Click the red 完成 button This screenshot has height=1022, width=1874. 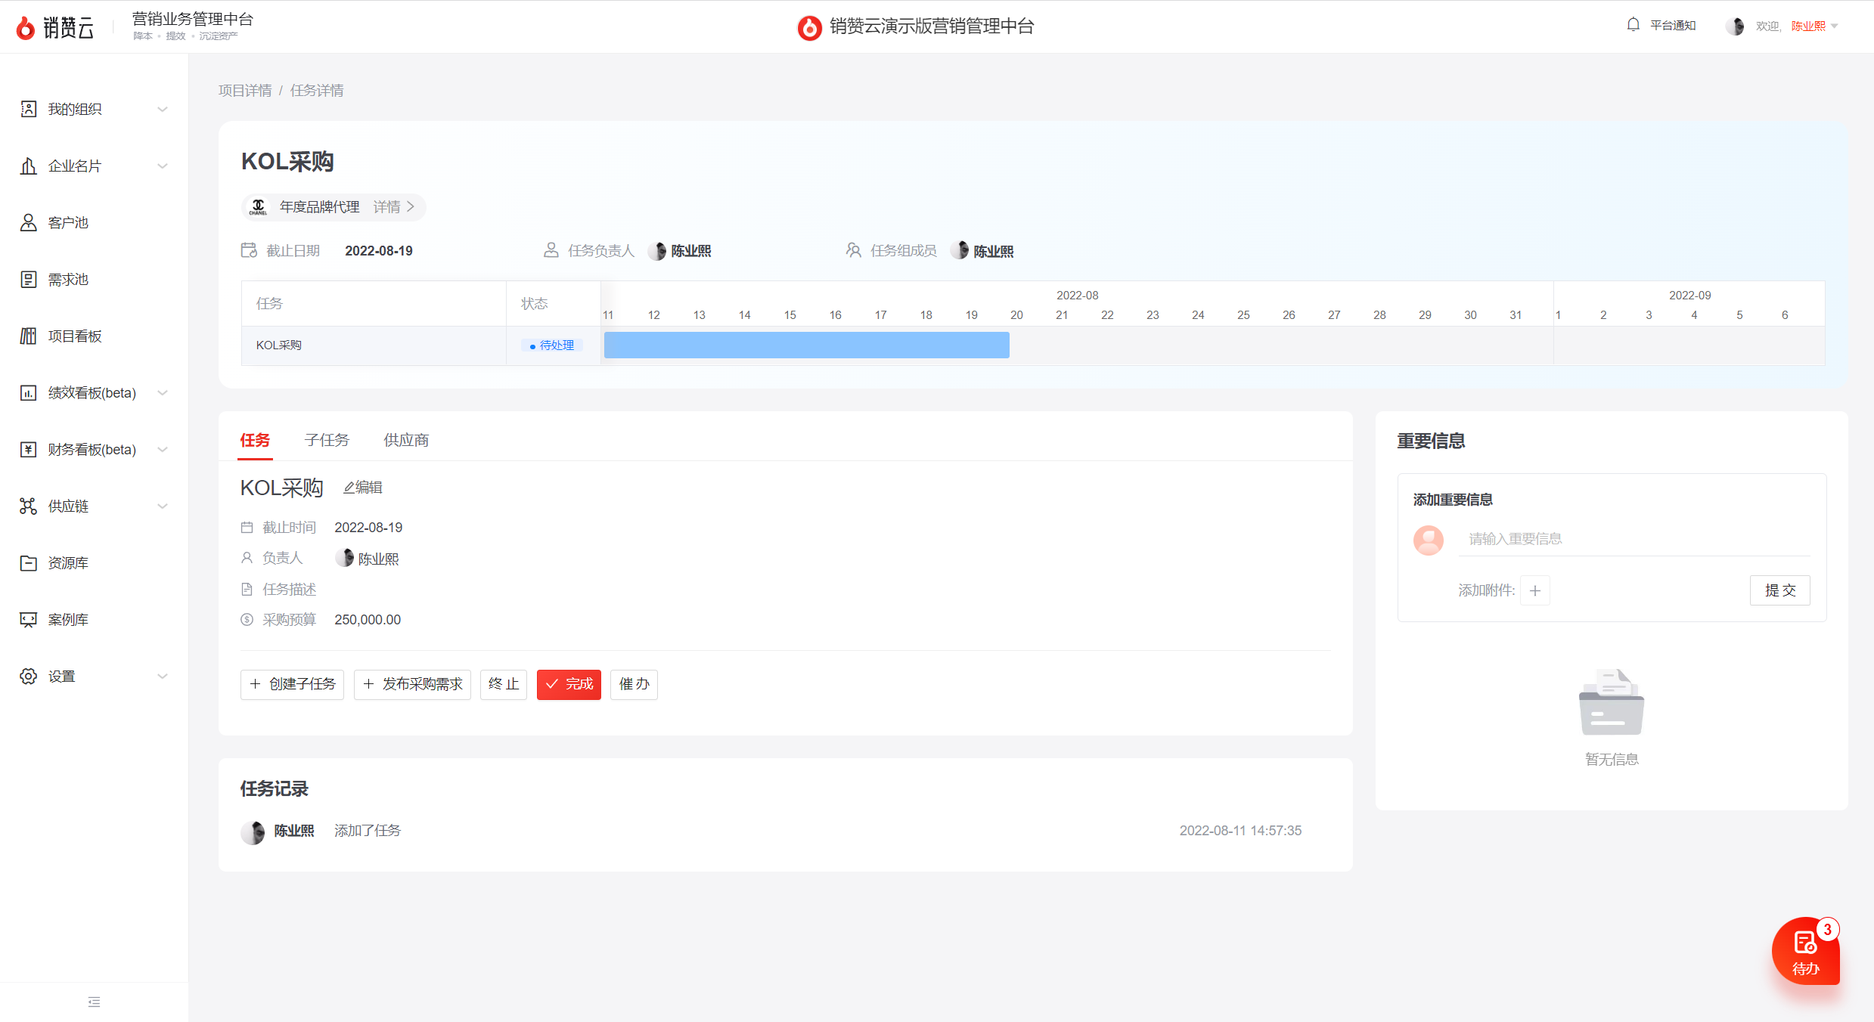point(569,684)
